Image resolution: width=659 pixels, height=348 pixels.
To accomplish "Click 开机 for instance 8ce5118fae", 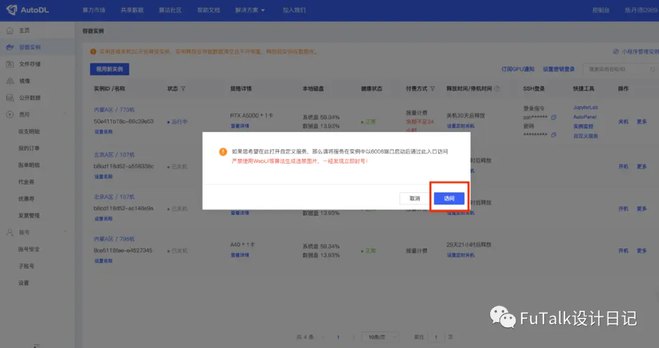I will [623, 250].
